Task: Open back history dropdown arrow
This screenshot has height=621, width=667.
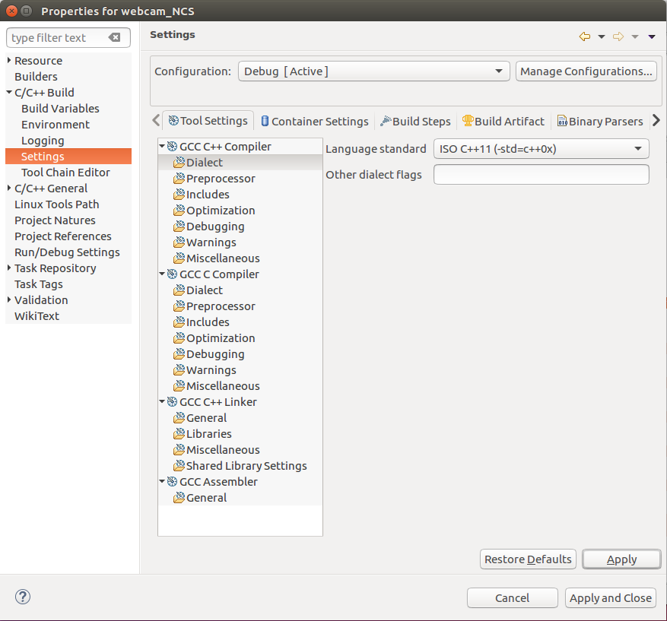Action: click(x=602, y=37)
